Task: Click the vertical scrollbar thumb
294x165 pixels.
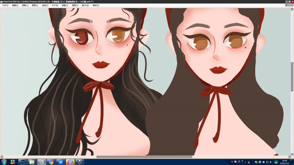Action: 292,77
